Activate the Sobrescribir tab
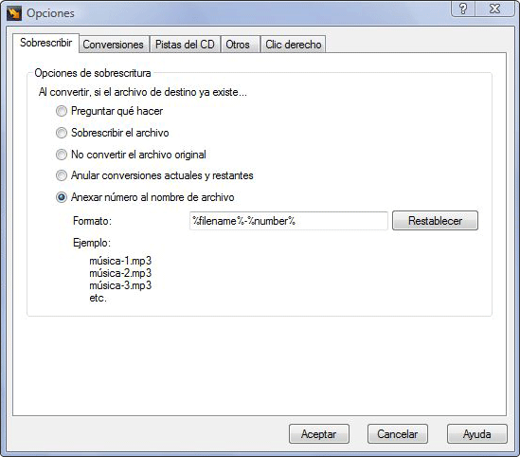 tap(46, 43)
